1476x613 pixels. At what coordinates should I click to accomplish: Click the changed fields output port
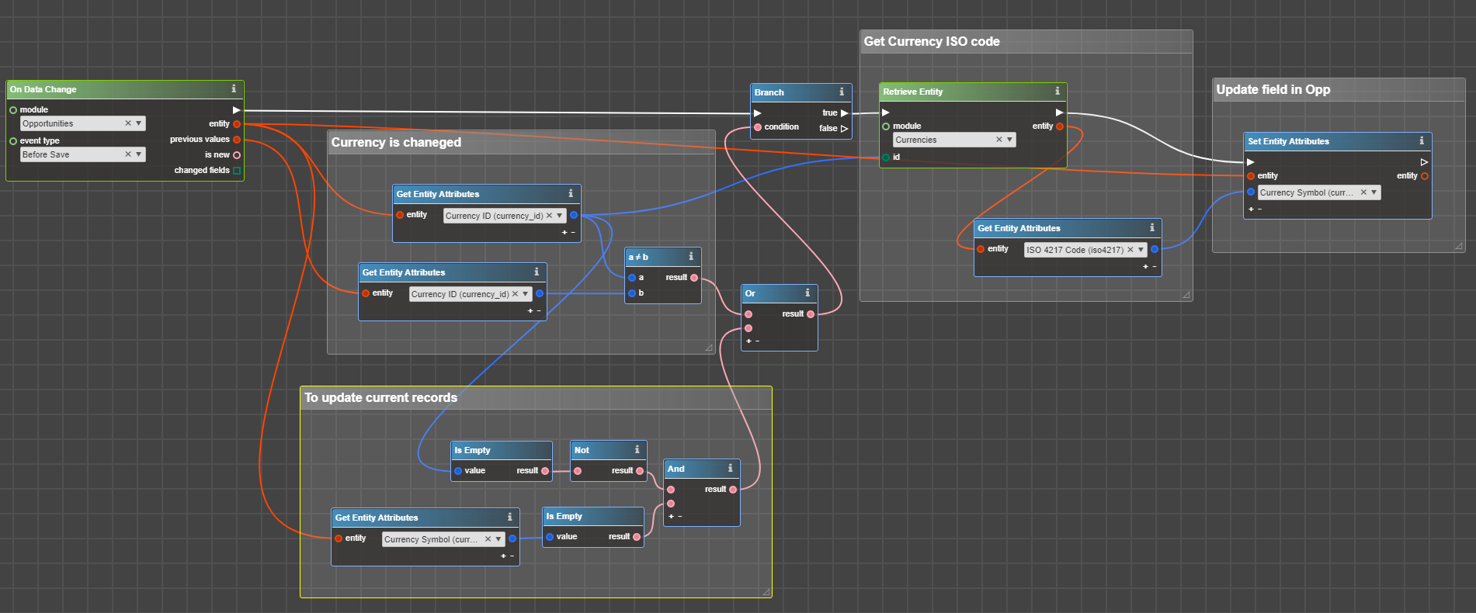point(237,171)
